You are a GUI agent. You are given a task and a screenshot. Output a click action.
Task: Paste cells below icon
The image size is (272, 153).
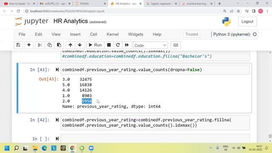point(59,45)
